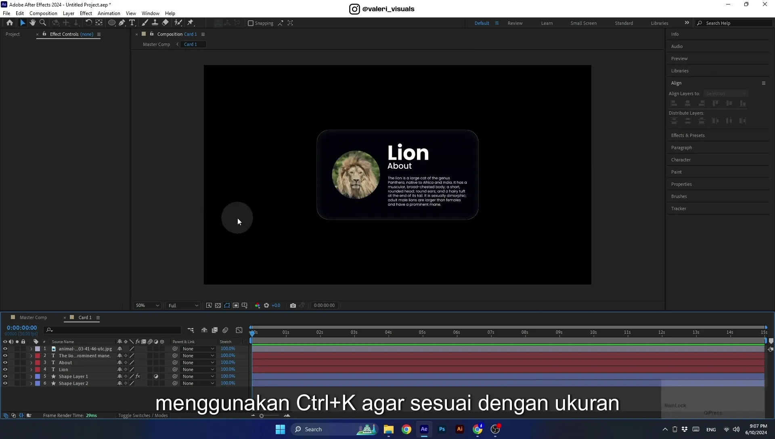Toggle the transparency grid button
The width and height of the screenshot is (775, 439).
pos(218,305)
